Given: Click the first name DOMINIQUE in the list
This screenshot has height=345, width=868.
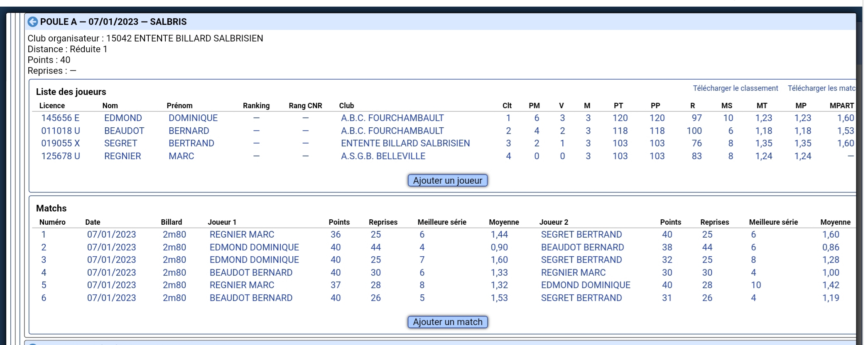Looking at the screenshot, I should [193, 118].
